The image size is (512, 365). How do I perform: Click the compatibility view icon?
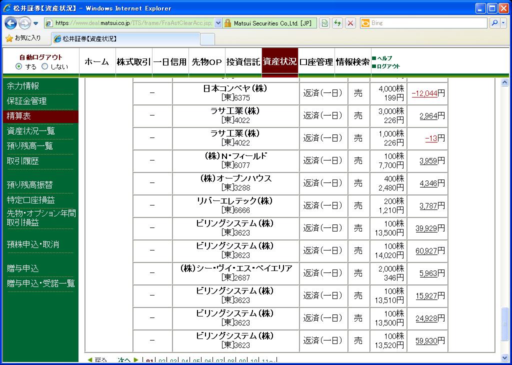click(x=325, y=23)
